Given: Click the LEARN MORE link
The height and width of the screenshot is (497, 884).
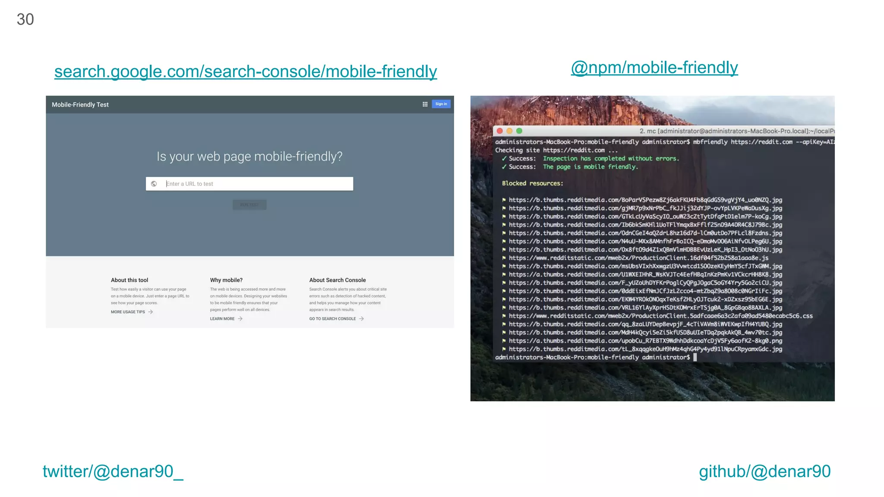Looking at the screenshot, I should pos(222,319).
